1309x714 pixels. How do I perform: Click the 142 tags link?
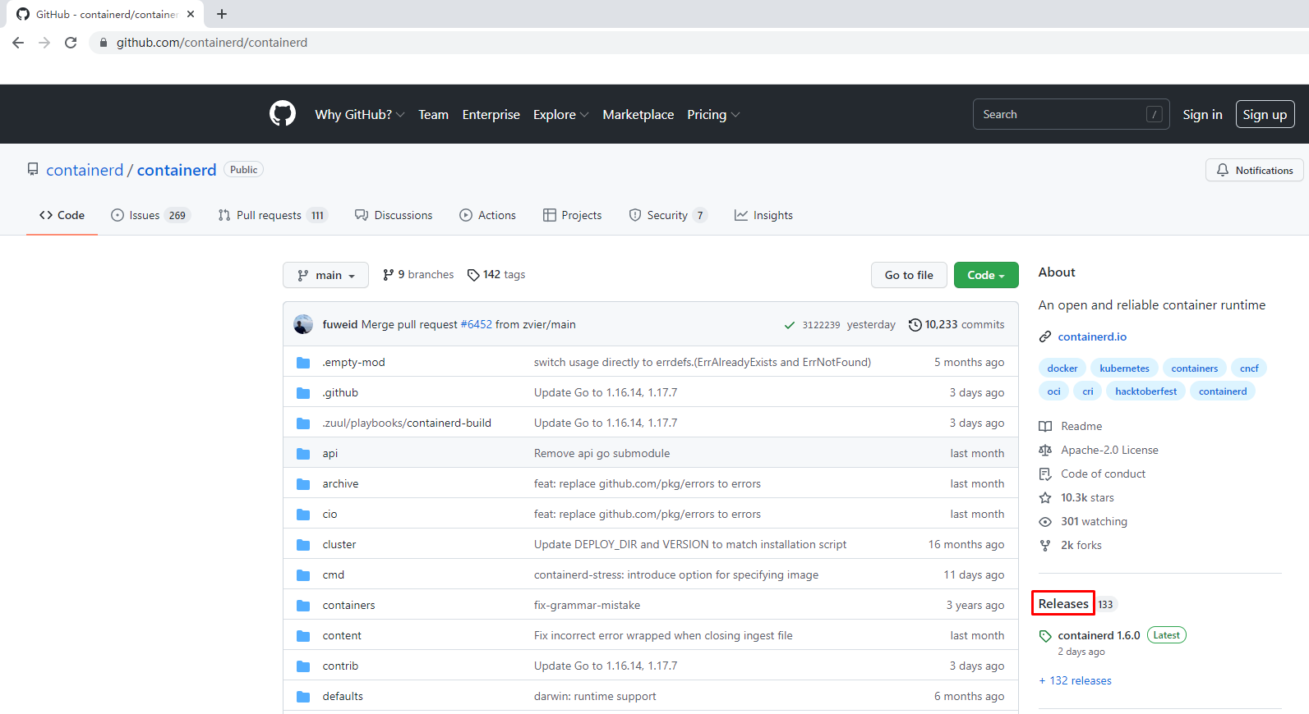click(496, 275)
